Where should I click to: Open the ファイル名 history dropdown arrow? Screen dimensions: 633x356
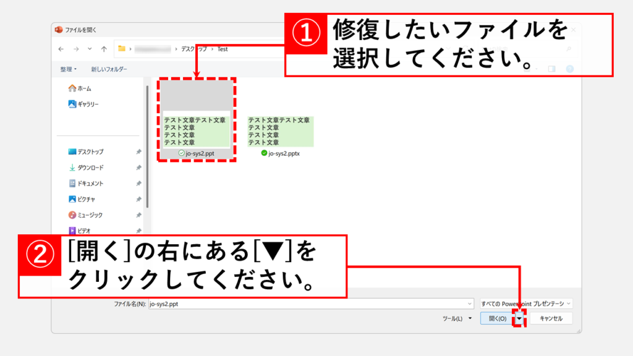click(x=470, y=304)
